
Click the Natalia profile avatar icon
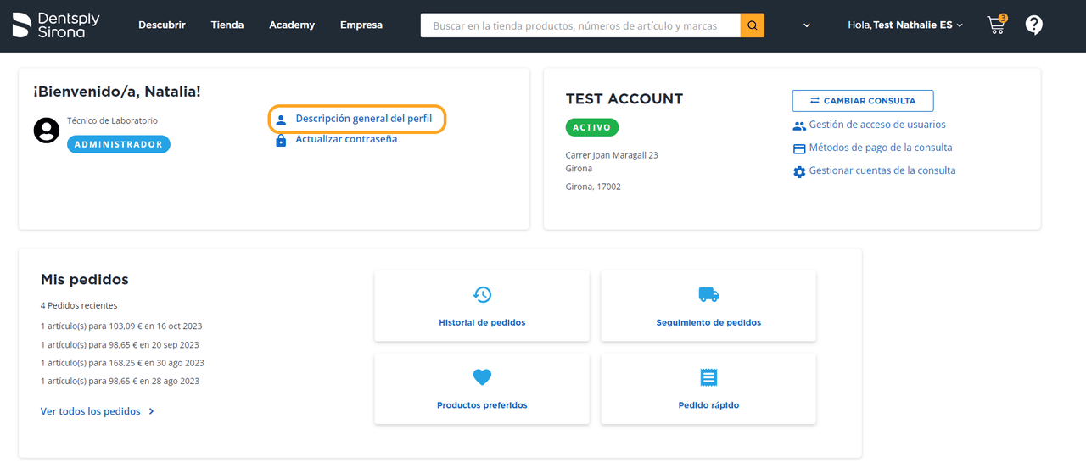[46, 131]
